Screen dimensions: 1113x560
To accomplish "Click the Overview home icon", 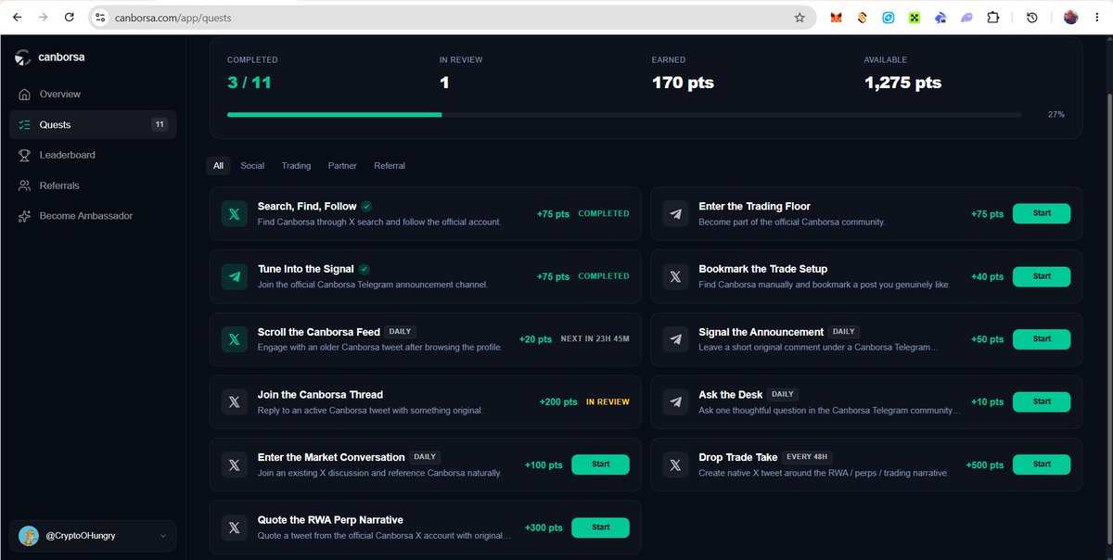I will coord(24,94).
